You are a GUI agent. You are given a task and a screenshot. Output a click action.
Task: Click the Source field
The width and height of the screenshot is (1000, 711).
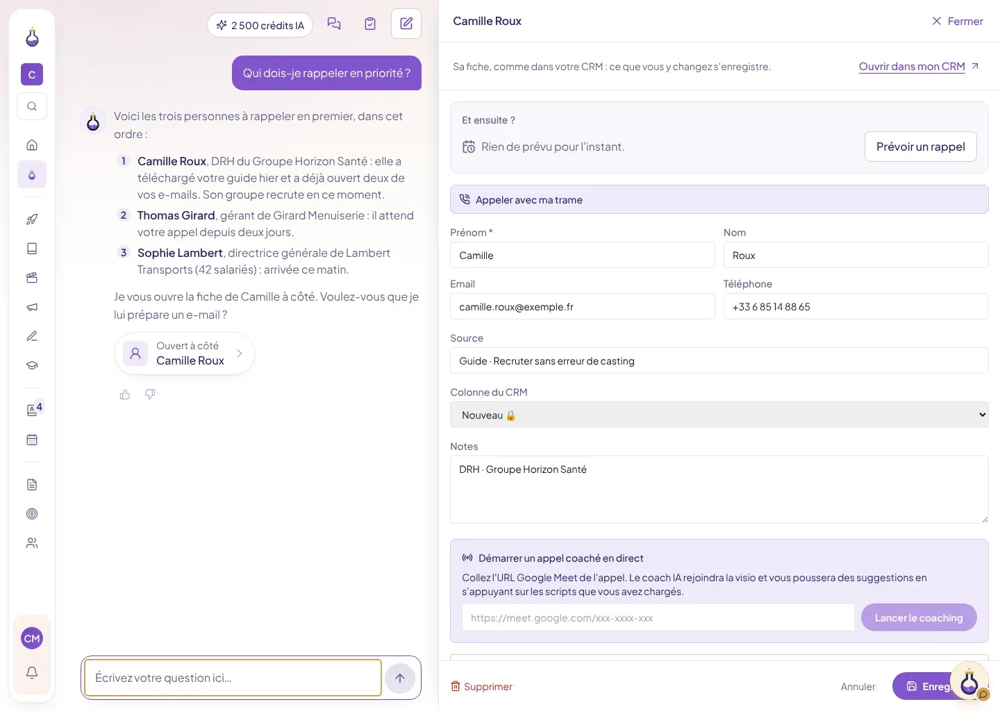(719, 360)
